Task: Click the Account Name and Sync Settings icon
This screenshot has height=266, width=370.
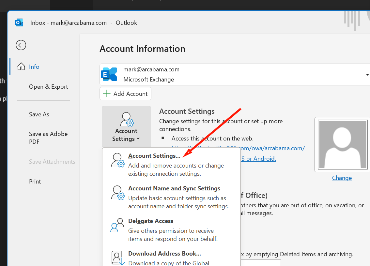Action: click(118, 193)
